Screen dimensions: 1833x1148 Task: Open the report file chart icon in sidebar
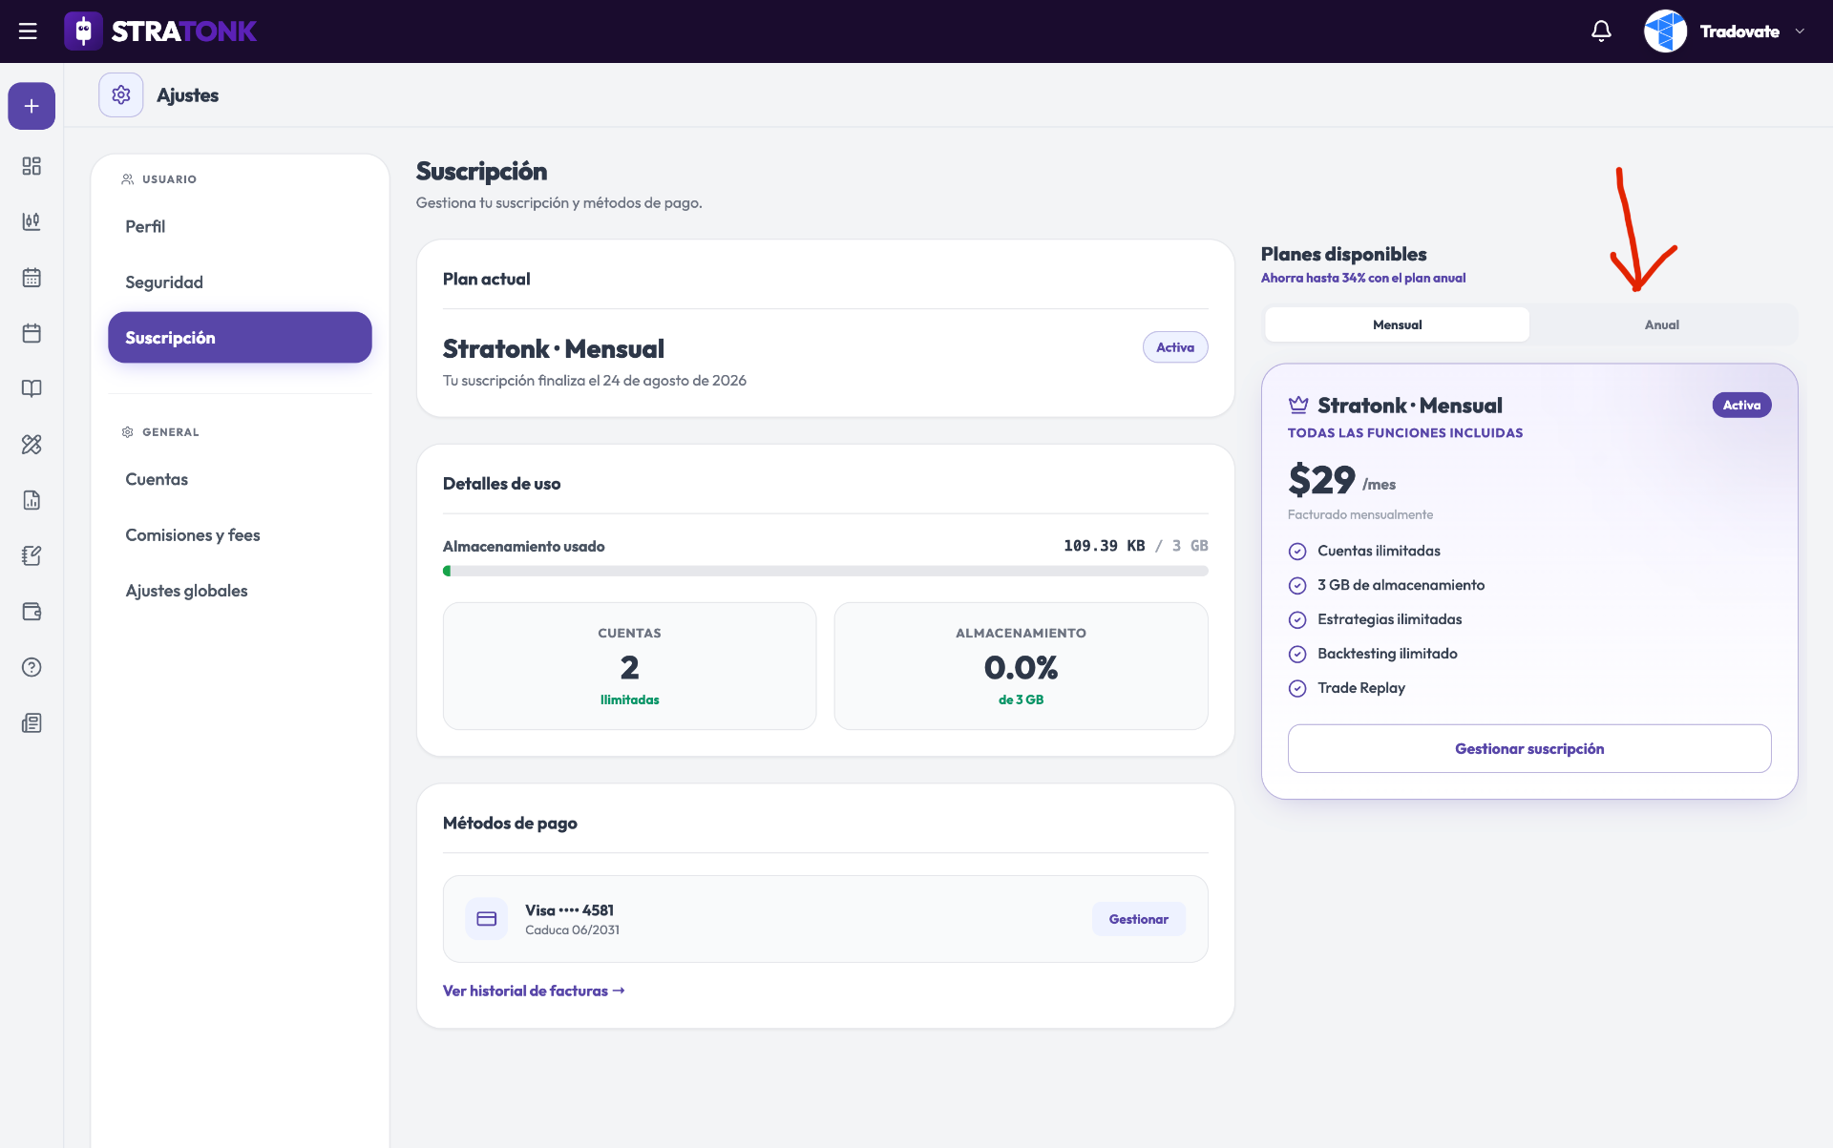point(32,500)
